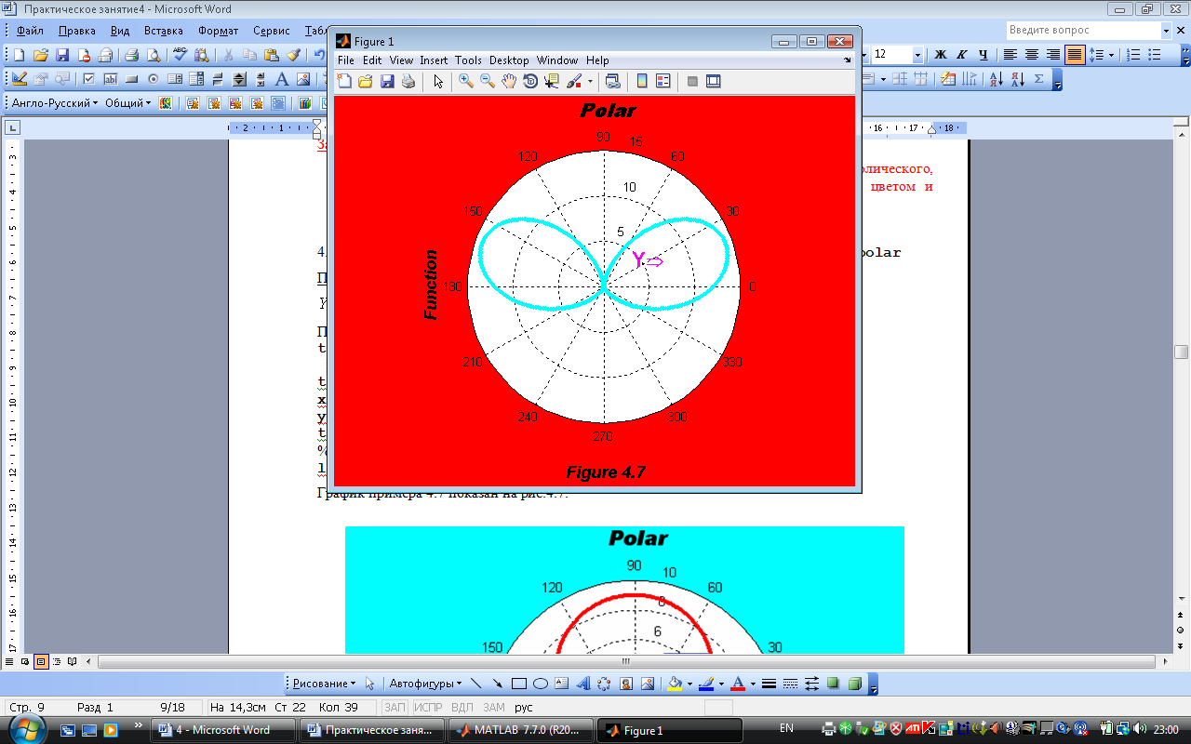Open Word's Print Preview
This screenshot has width=1191, height=744.
(154, 55)
